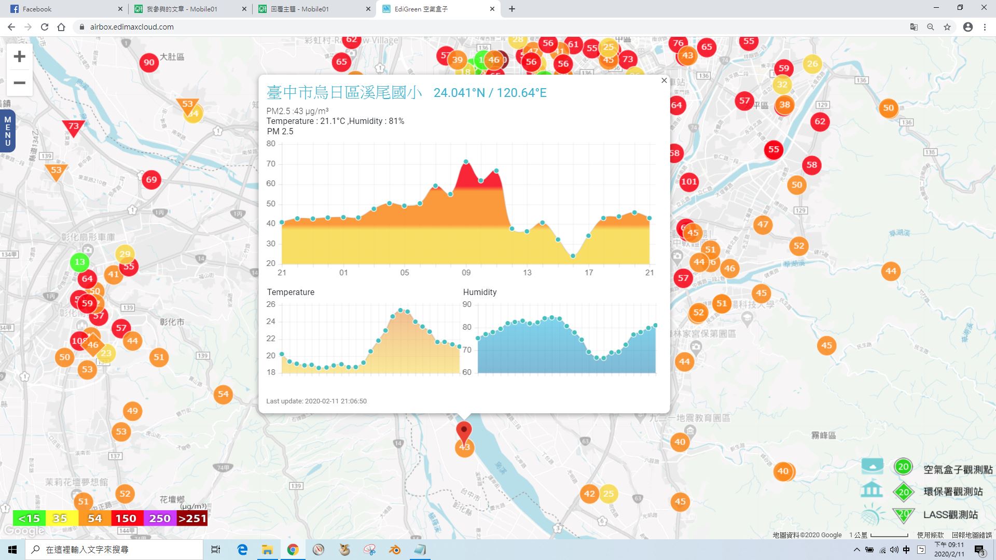The width and height of the screenshot is (996, 560).
Task: Select the red 90 marker near 大肚區
Action: pyautogui.click(x=149, y=63)
